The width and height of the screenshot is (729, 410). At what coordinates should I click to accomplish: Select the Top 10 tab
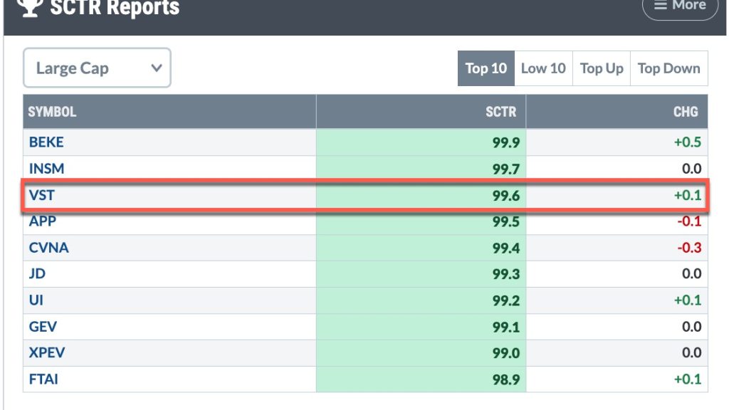[x=486, y=68]
